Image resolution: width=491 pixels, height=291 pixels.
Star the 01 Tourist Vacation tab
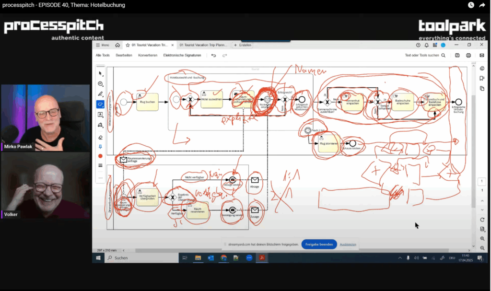pos(128,45)
